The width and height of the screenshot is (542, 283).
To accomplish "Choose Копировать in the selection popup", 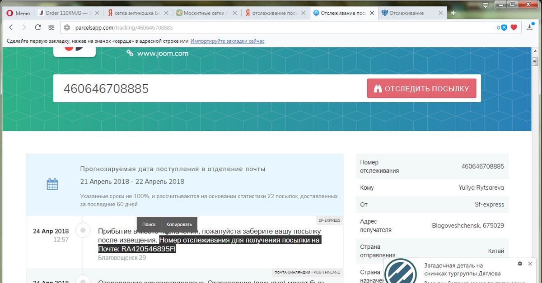I will (x=179, y=224).
